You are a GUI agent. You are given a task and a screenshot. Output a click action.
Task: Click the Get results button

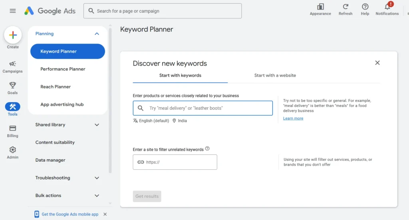point(147,196)
